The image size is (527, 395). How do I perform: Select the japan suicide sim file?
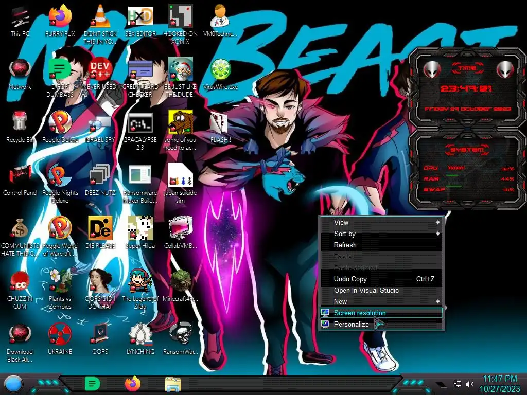point(180,176)
